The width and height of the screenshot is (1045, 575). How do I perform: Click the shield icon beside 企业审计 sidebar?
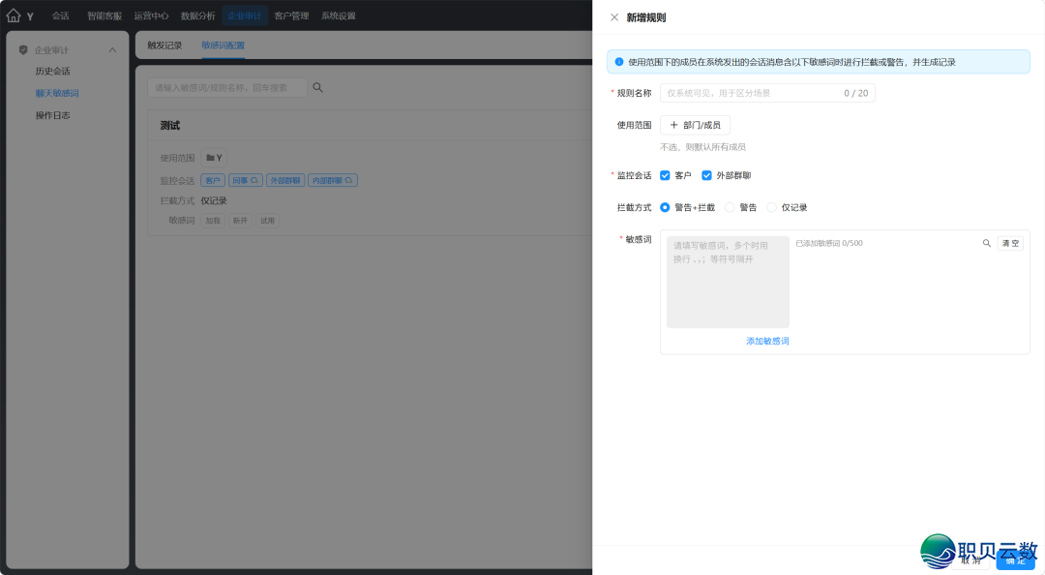(23, 50)
